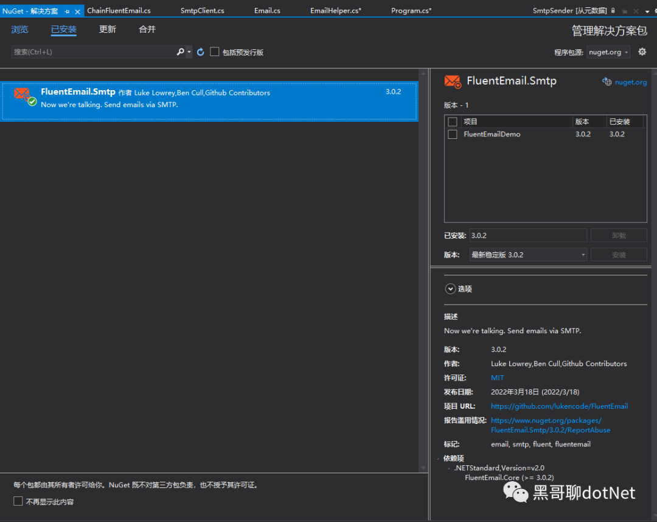
Task: Click the Installed column header
Action: click(624, 122)
